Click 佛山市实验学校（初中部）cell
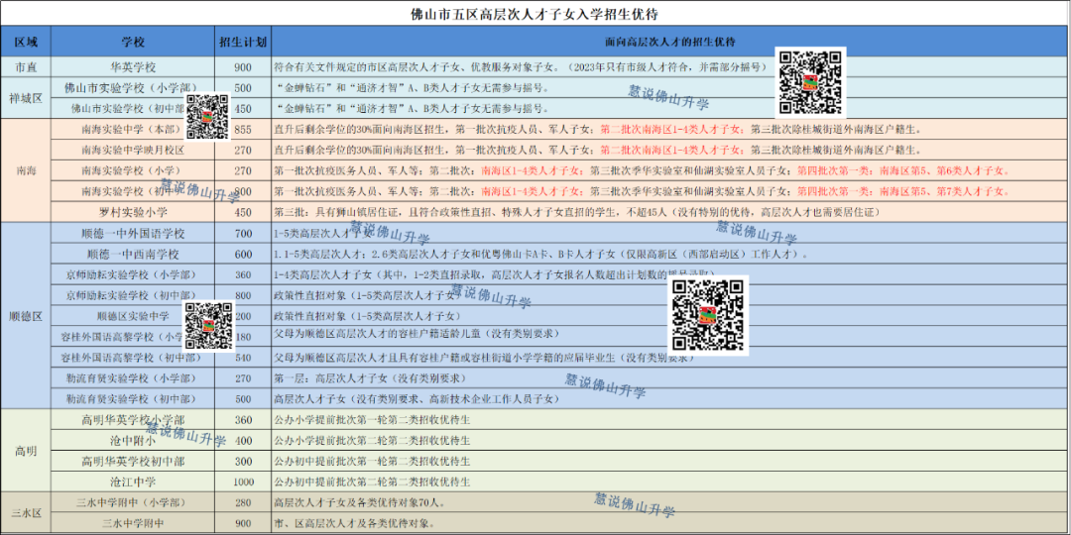 click(133, 109)
